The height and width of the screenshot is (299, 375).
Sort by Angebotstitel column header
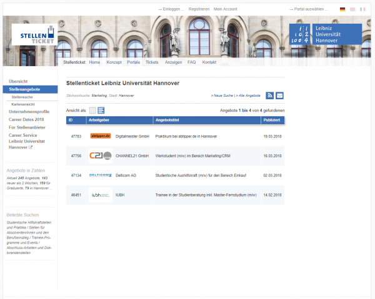click(207, 120)
